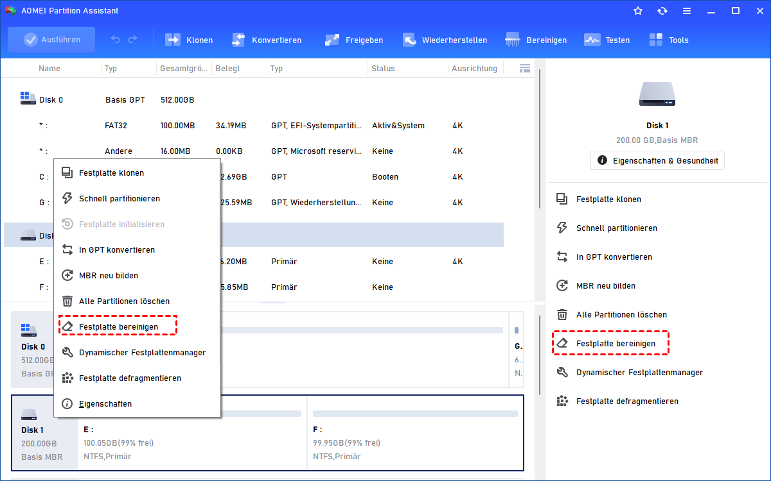Open the Wiederherstellen toolbar item
This screenshot has height=481, width=771.
tap(445, 40)
